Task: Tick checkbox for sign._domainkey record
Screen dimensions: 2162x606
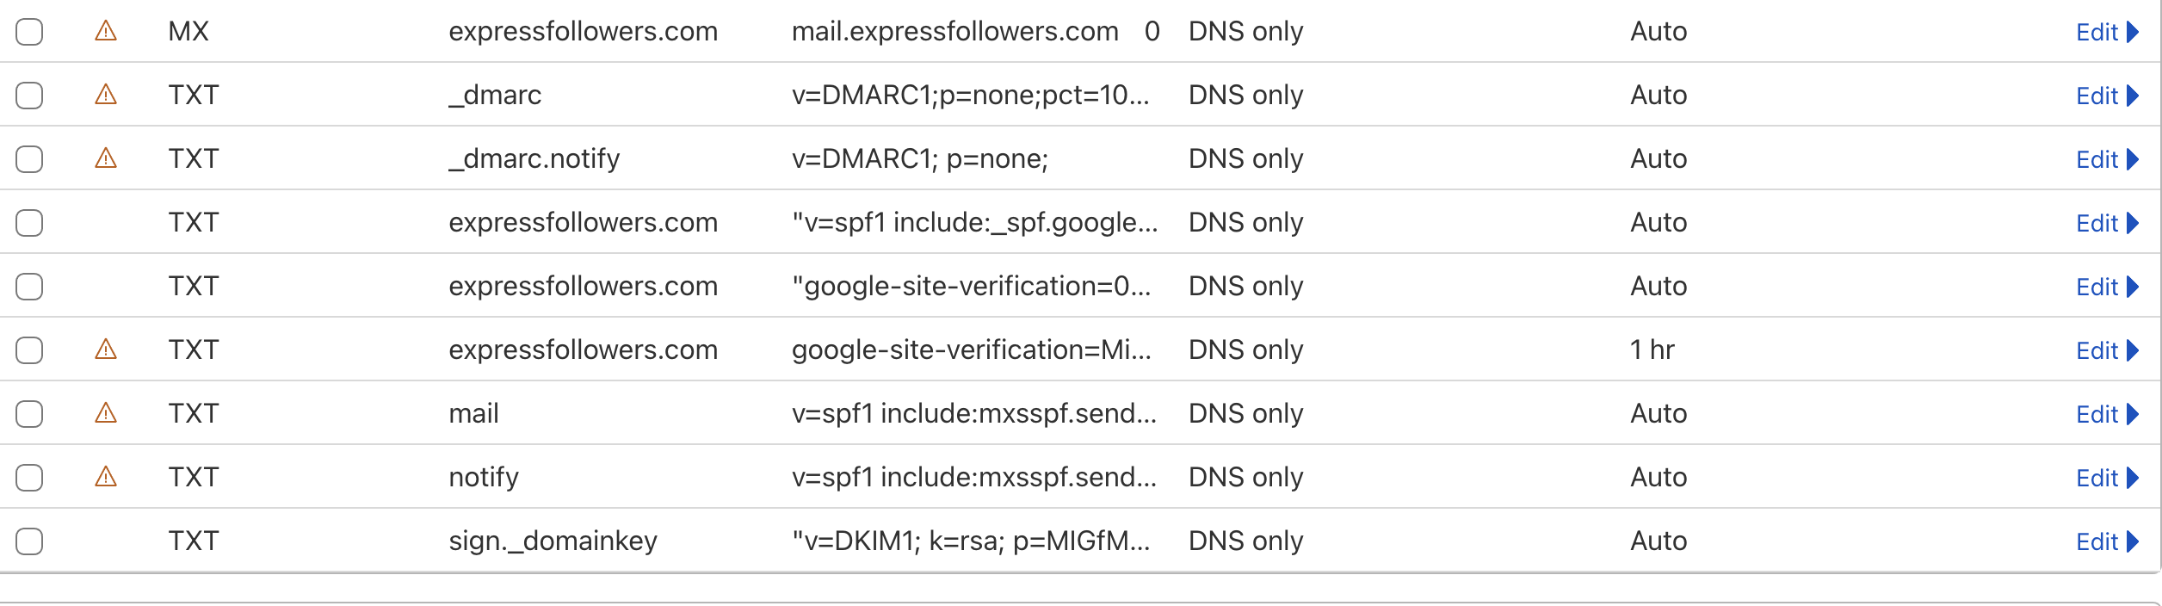Action: pyautogui.click(x=29, y=541)
